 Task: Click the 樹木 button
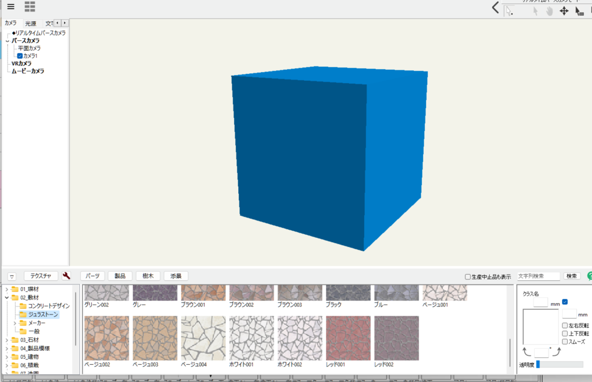(147, 276)
